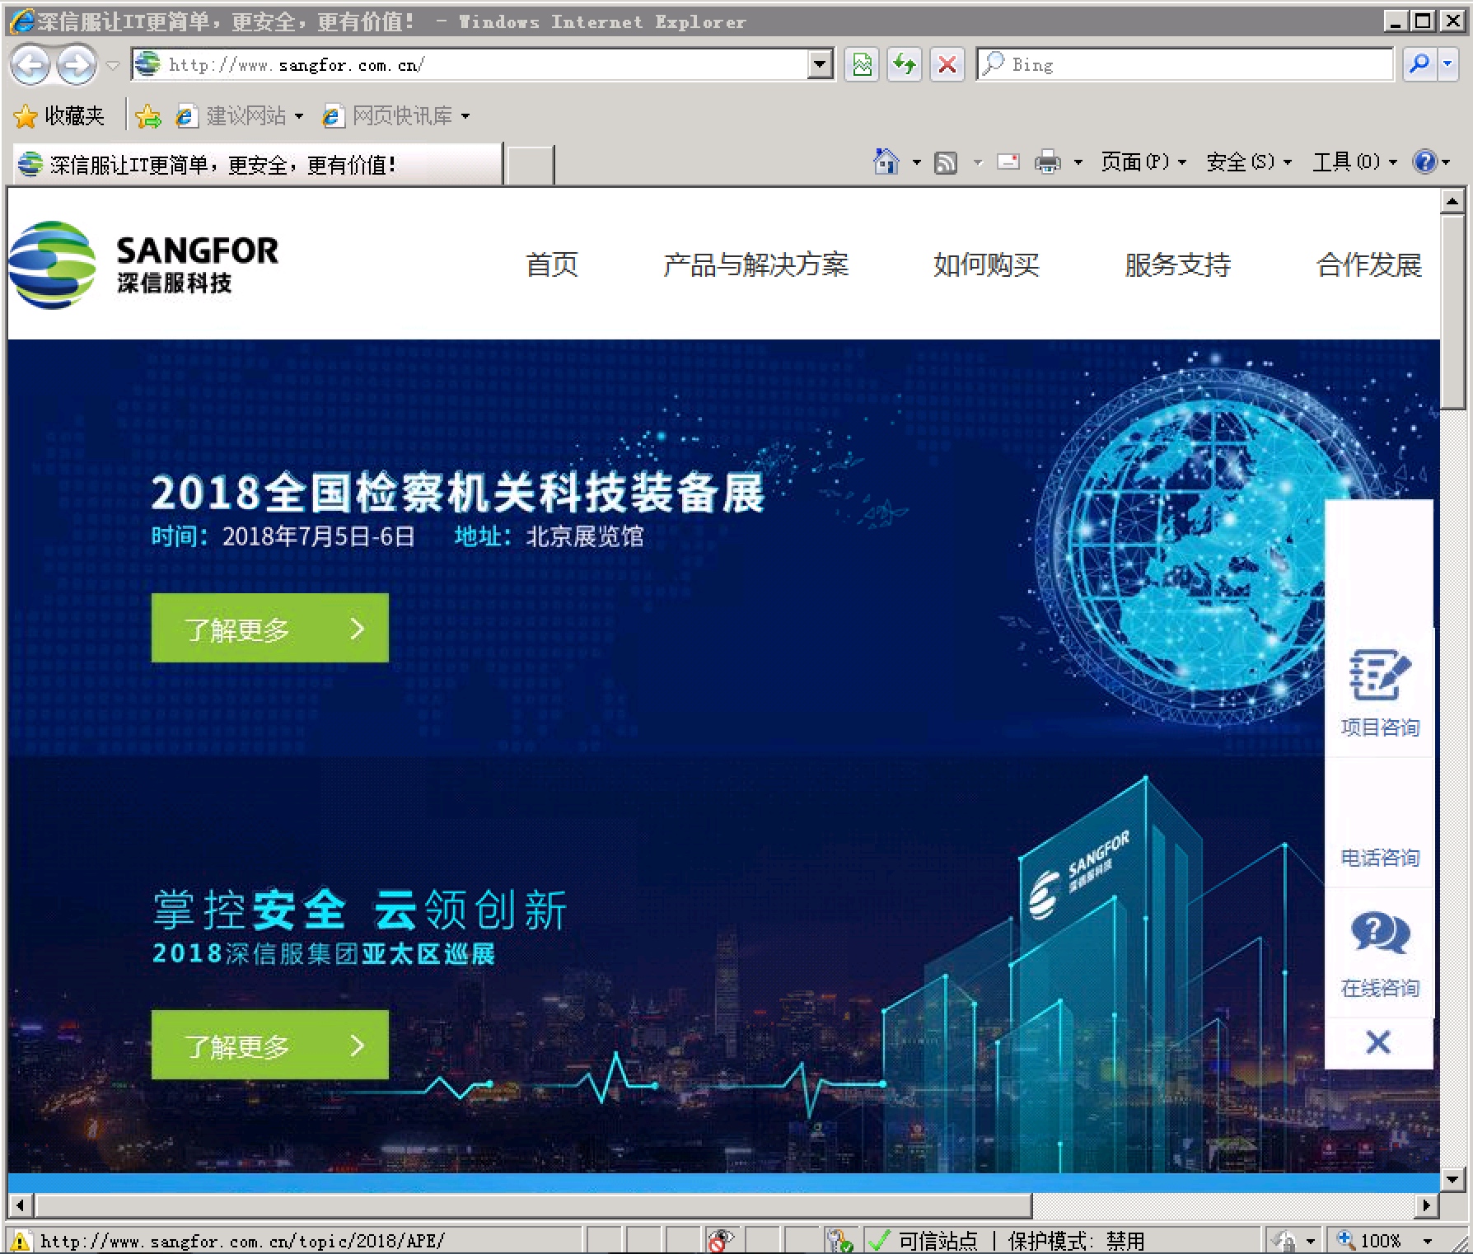Go to the Home page icon
Image resolution: width=1473 pixels, height=1254 pixels.
[x=886, y=161]
